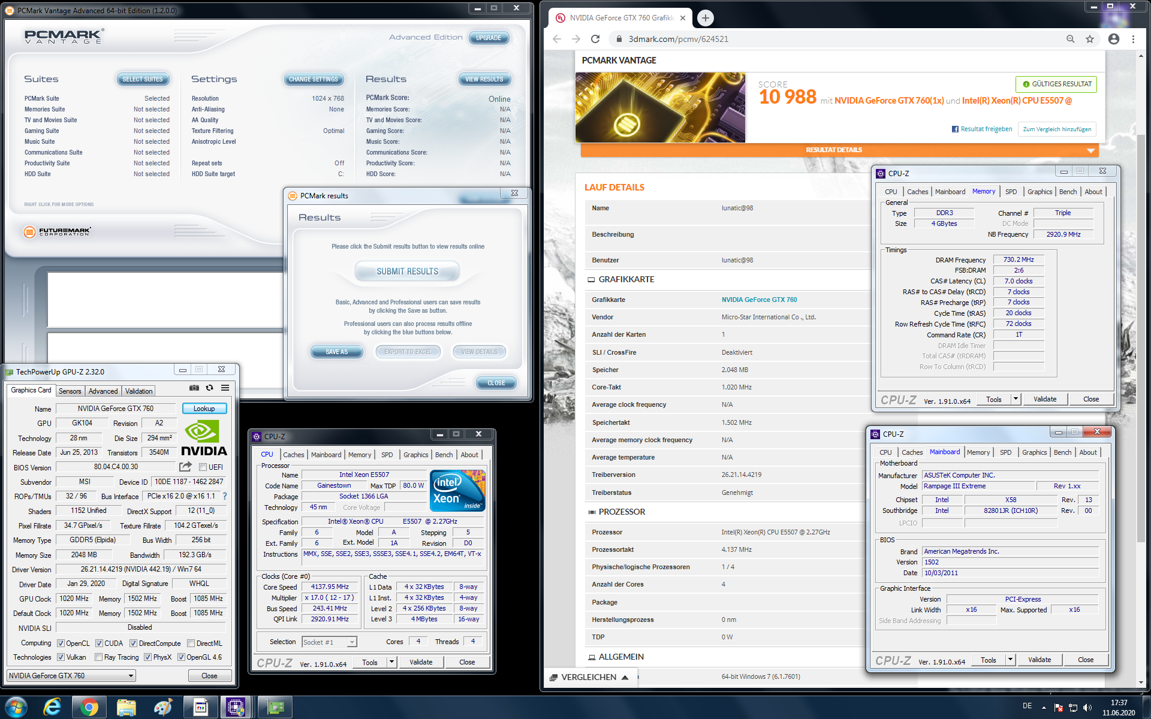Open Paint from the taskbar

point(162,708)
